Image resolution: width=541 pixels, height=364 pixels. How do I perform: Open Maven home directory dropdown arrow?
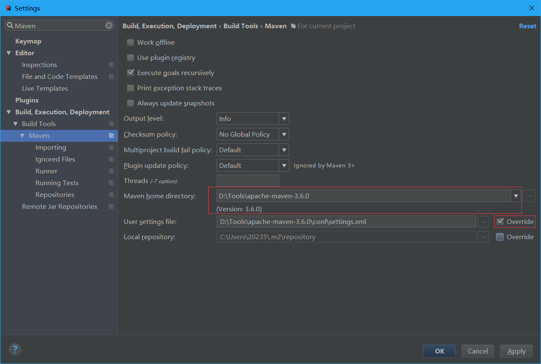coord(516,196)
